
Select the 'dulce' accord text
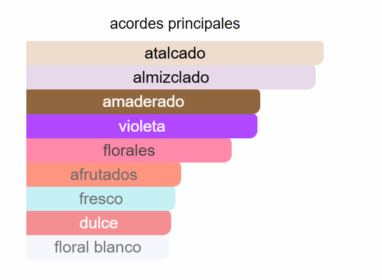pos(99,223)
